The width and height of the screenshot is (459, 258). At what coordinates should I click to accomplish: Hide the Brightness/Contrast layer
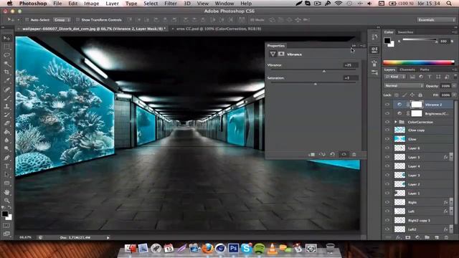(x=387, y=113)
